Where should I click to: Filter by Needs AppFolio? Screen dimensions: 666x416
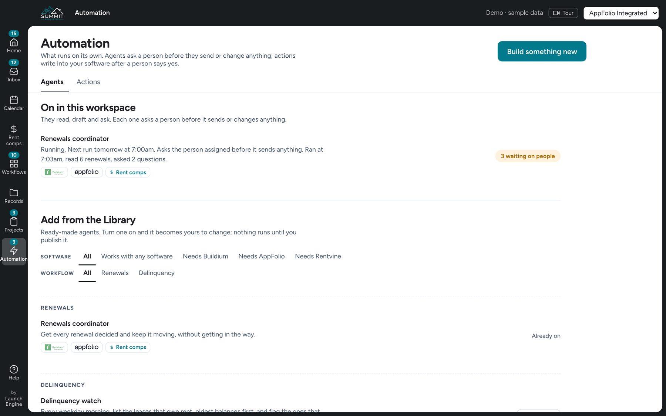click(x=262, y=256)
